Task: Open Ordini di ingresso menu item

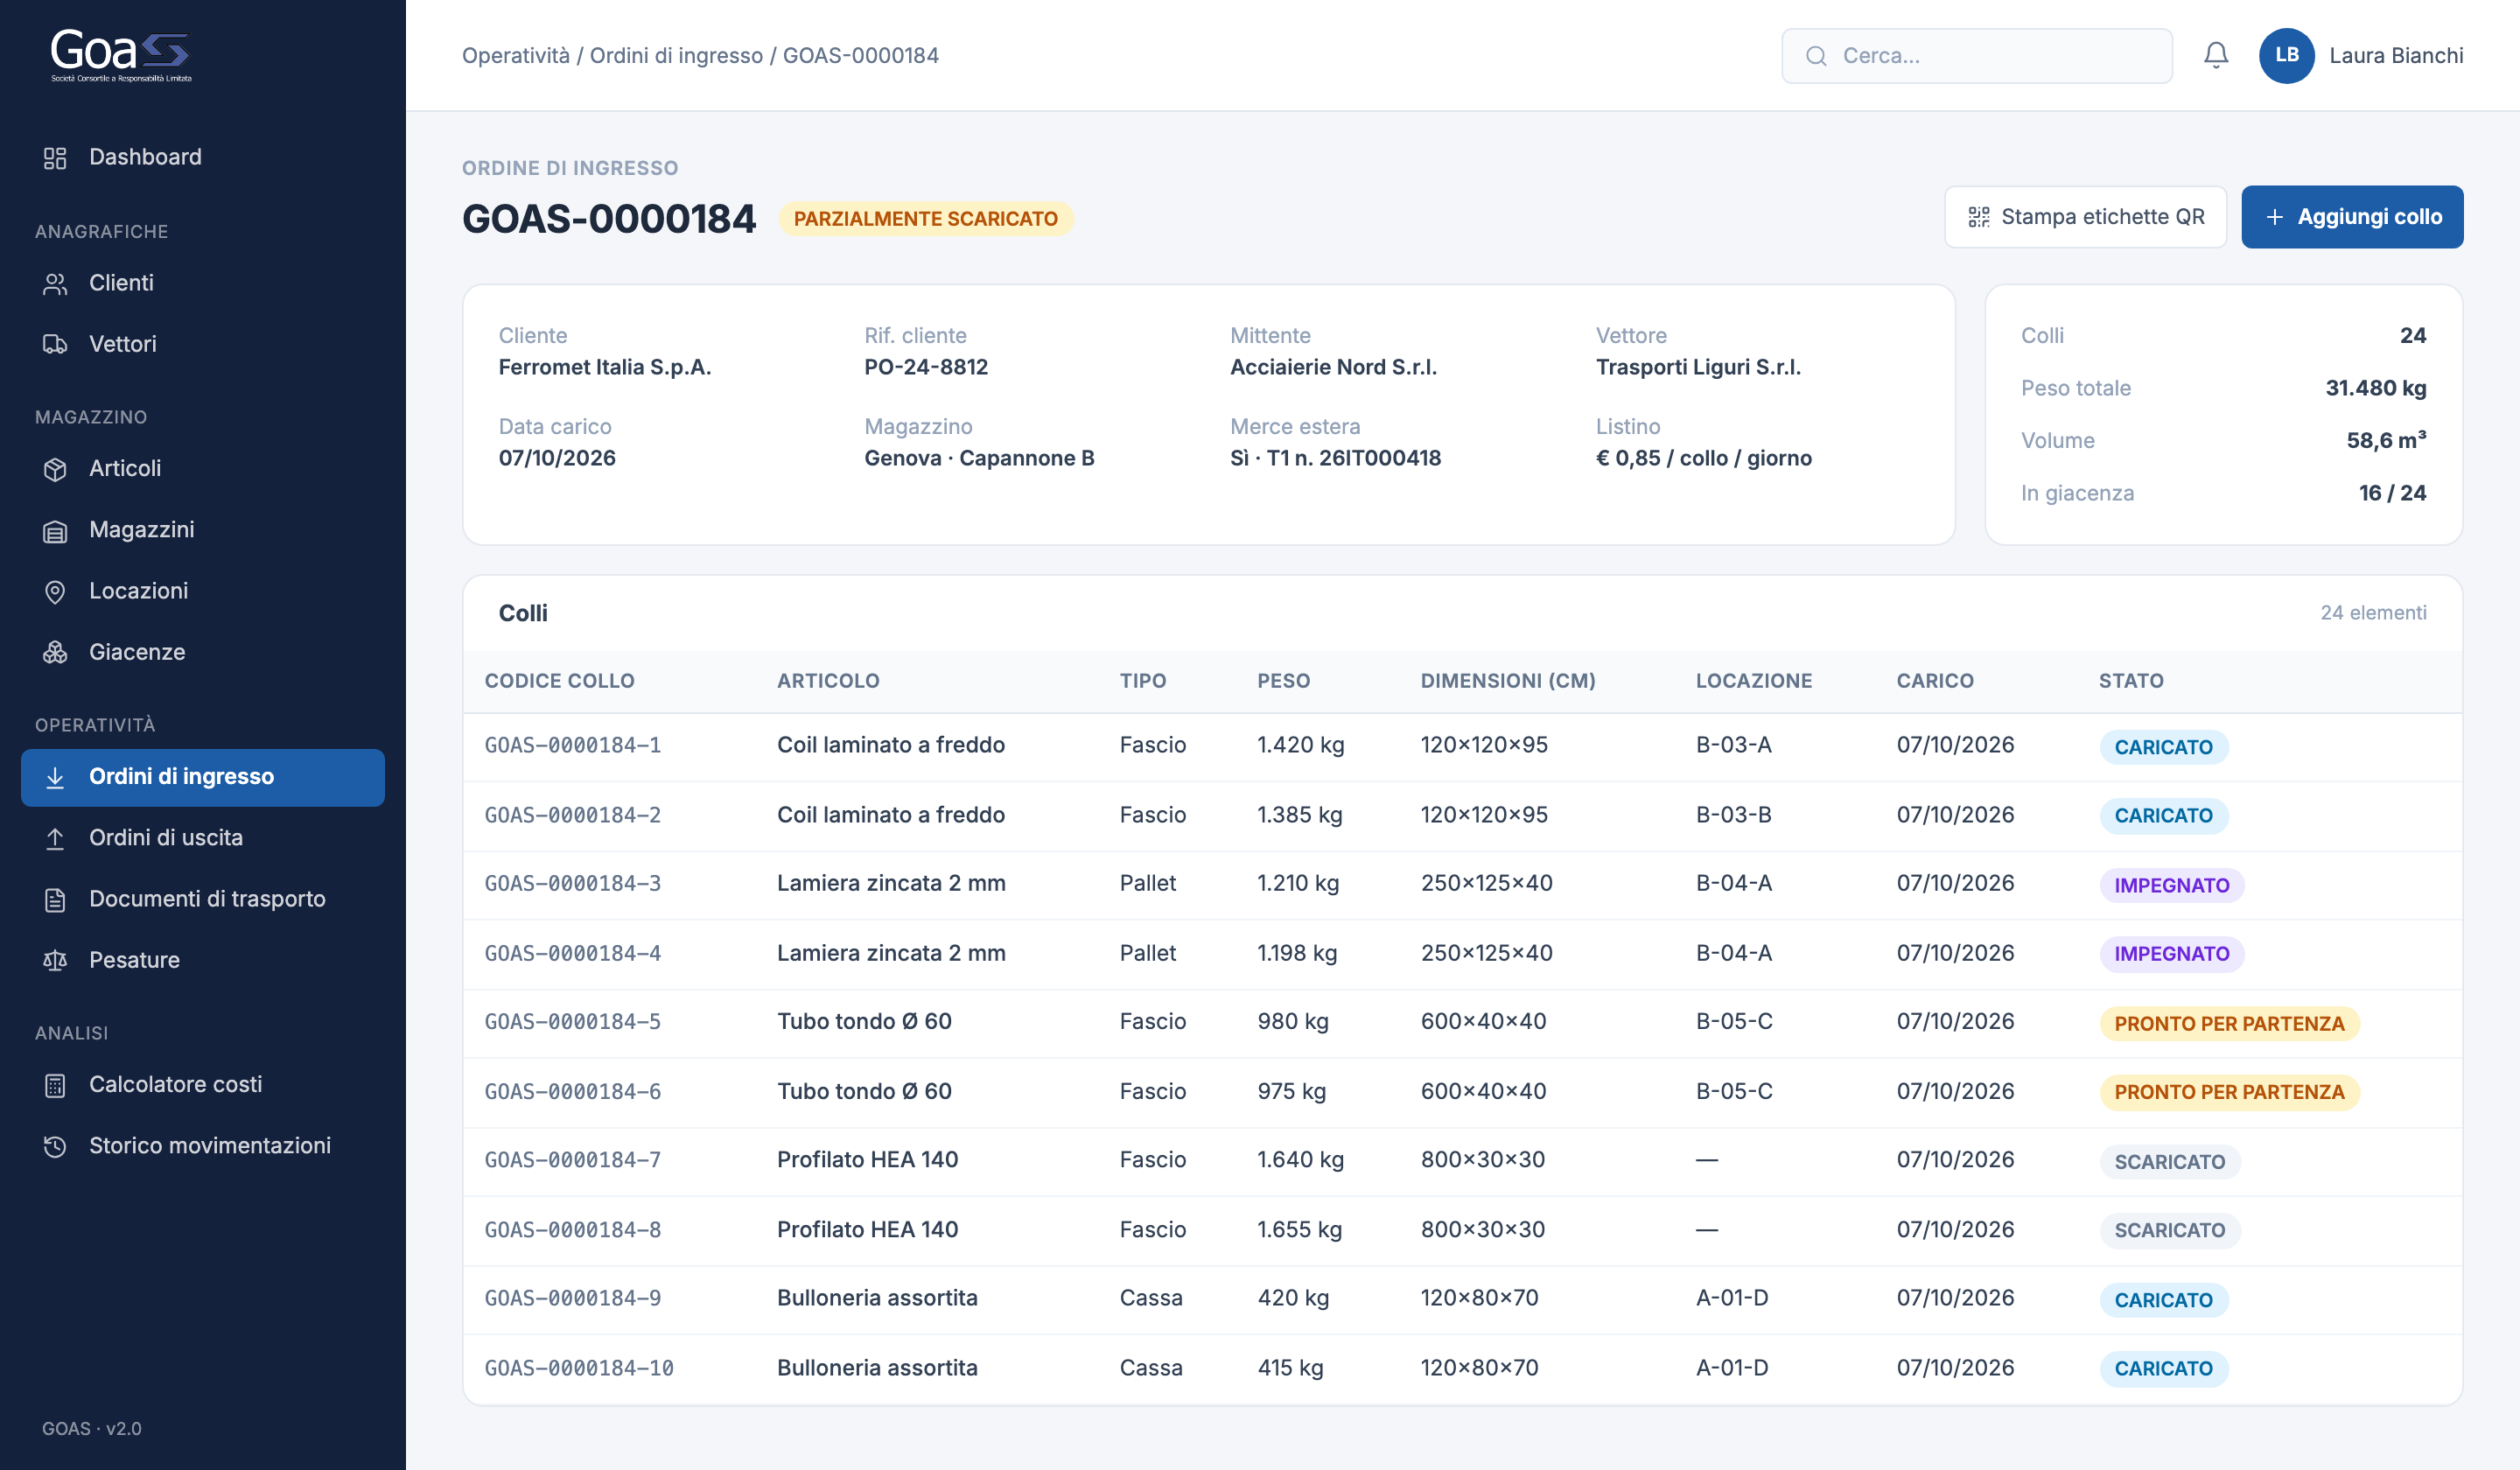Action: coord(203,777)
